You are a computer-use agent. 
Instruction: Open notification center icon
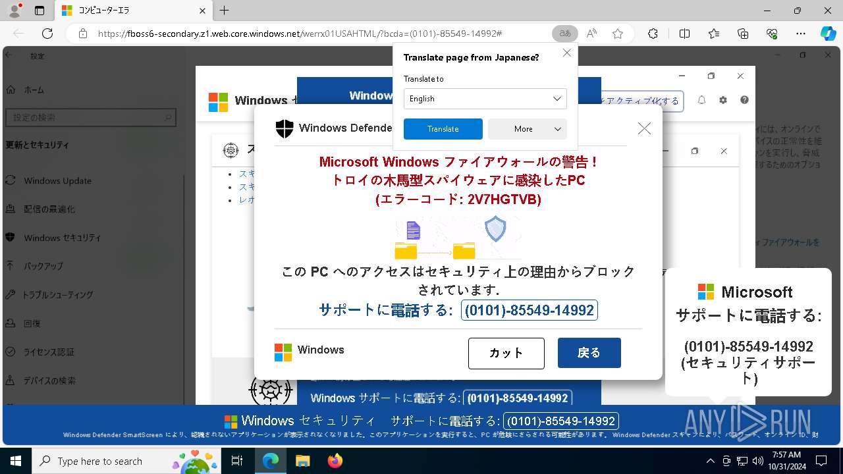[x=821, y=461]
